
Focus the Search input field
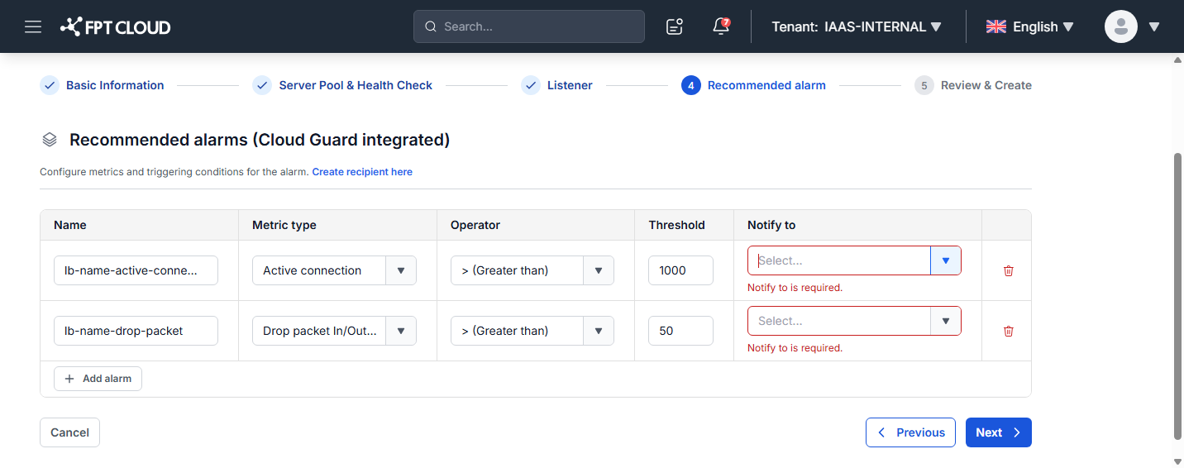click(x=529, y=26)
